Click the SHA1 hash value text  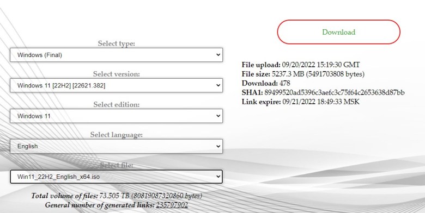point(335,93)
